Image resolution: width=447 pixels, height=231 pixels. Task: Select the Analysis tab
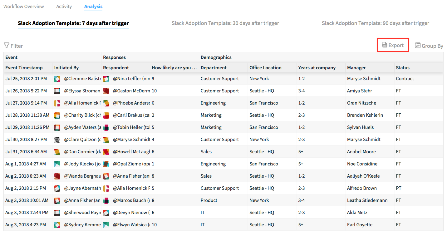click(x=93, y=6)
